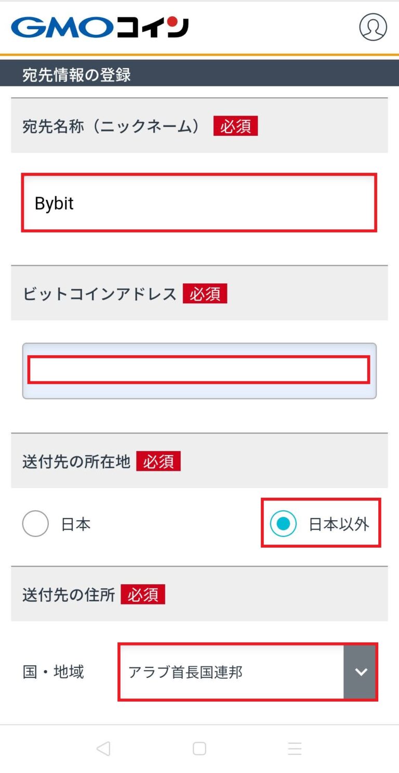
Task: Tap the person silhouette inside the profile circle
Action: coord(373,28)
